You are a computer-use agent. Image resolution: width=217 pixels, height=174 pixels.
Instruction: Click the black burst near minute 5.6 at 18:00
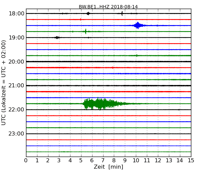coord(88,13)
